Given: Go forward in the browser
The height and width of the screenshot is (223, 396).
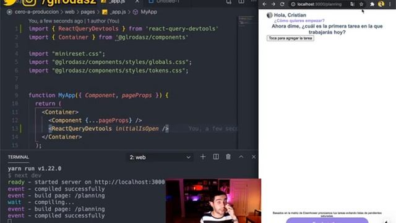Looking at the screenshot, I should pyautogui.click(x=273, y=4).
